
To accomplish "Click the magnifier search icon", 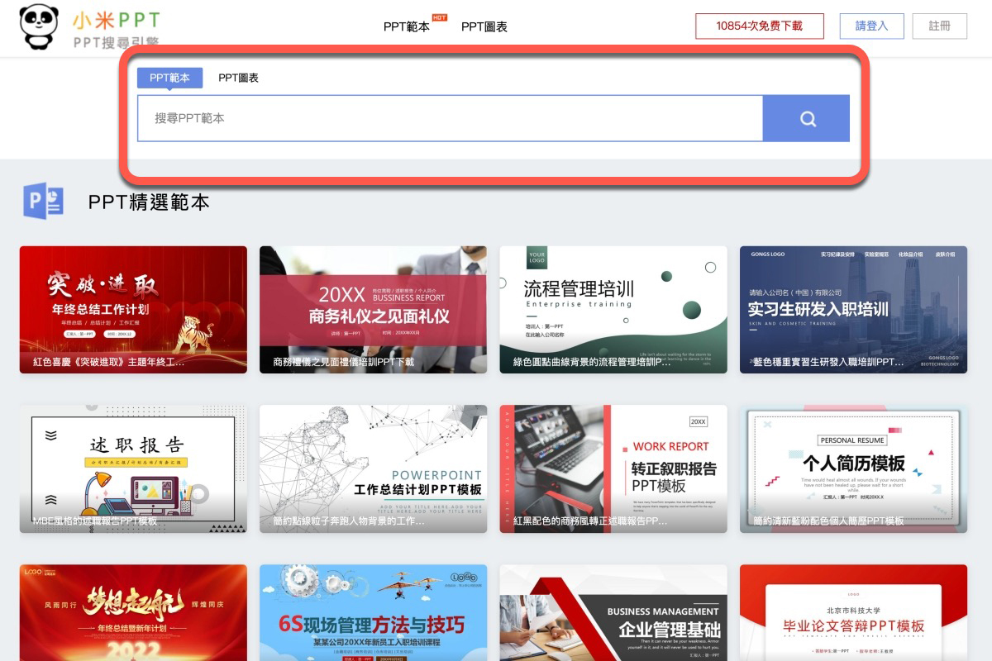I will click(x=806, y=118).
